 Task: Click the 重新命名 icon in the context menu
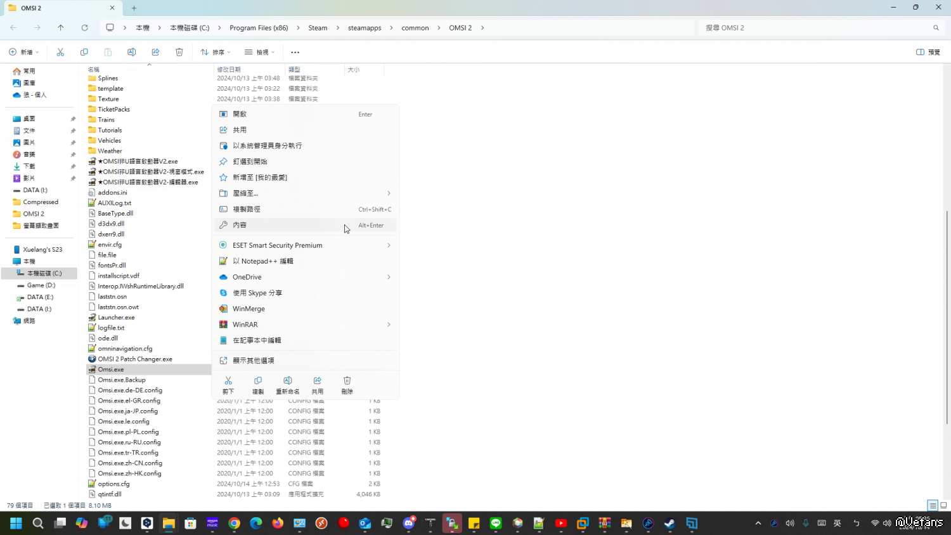pyautogui.click(x=288, y=380)
